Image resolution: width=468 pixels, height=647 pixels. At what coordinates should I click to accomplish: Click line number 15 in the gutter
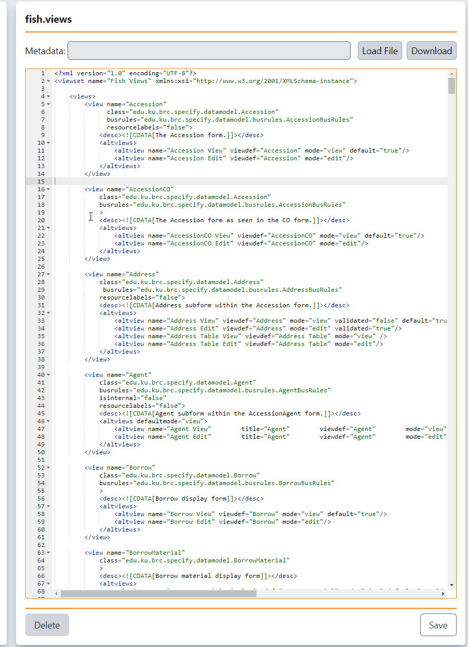(41, 181)
